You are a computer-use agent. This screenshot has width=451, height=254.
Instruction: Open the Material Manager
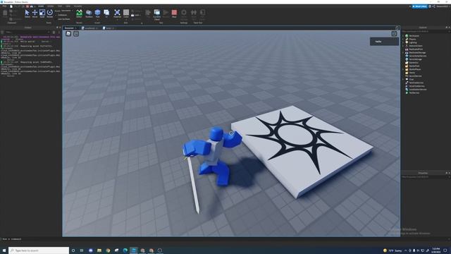[117, 13]
